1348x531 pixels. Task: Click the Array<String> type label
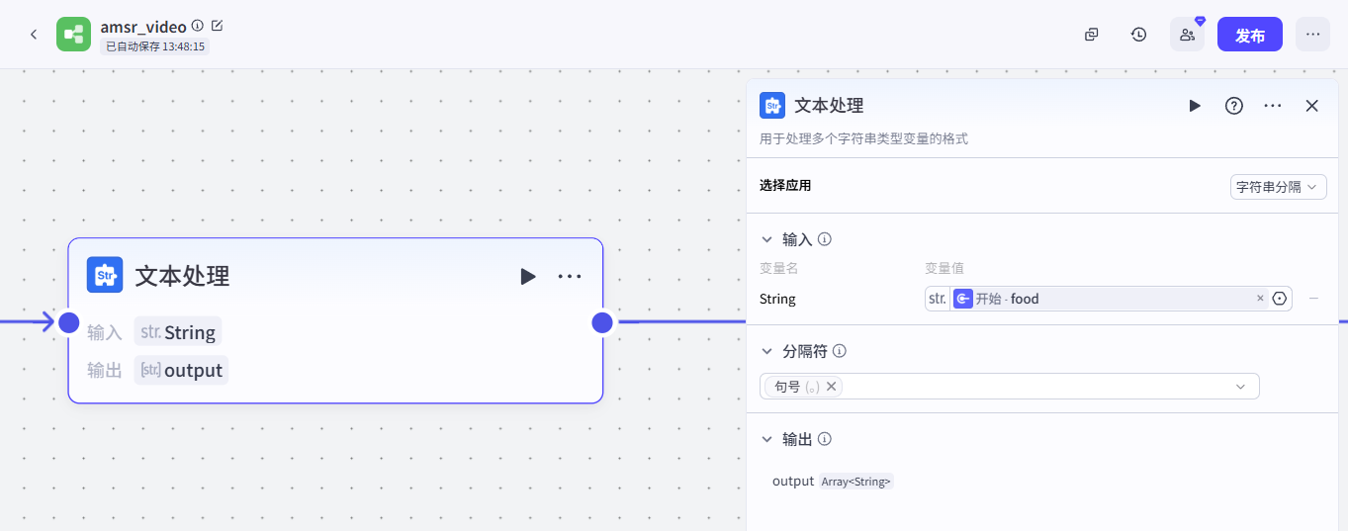pyautogui.click(x=856, y=482)
